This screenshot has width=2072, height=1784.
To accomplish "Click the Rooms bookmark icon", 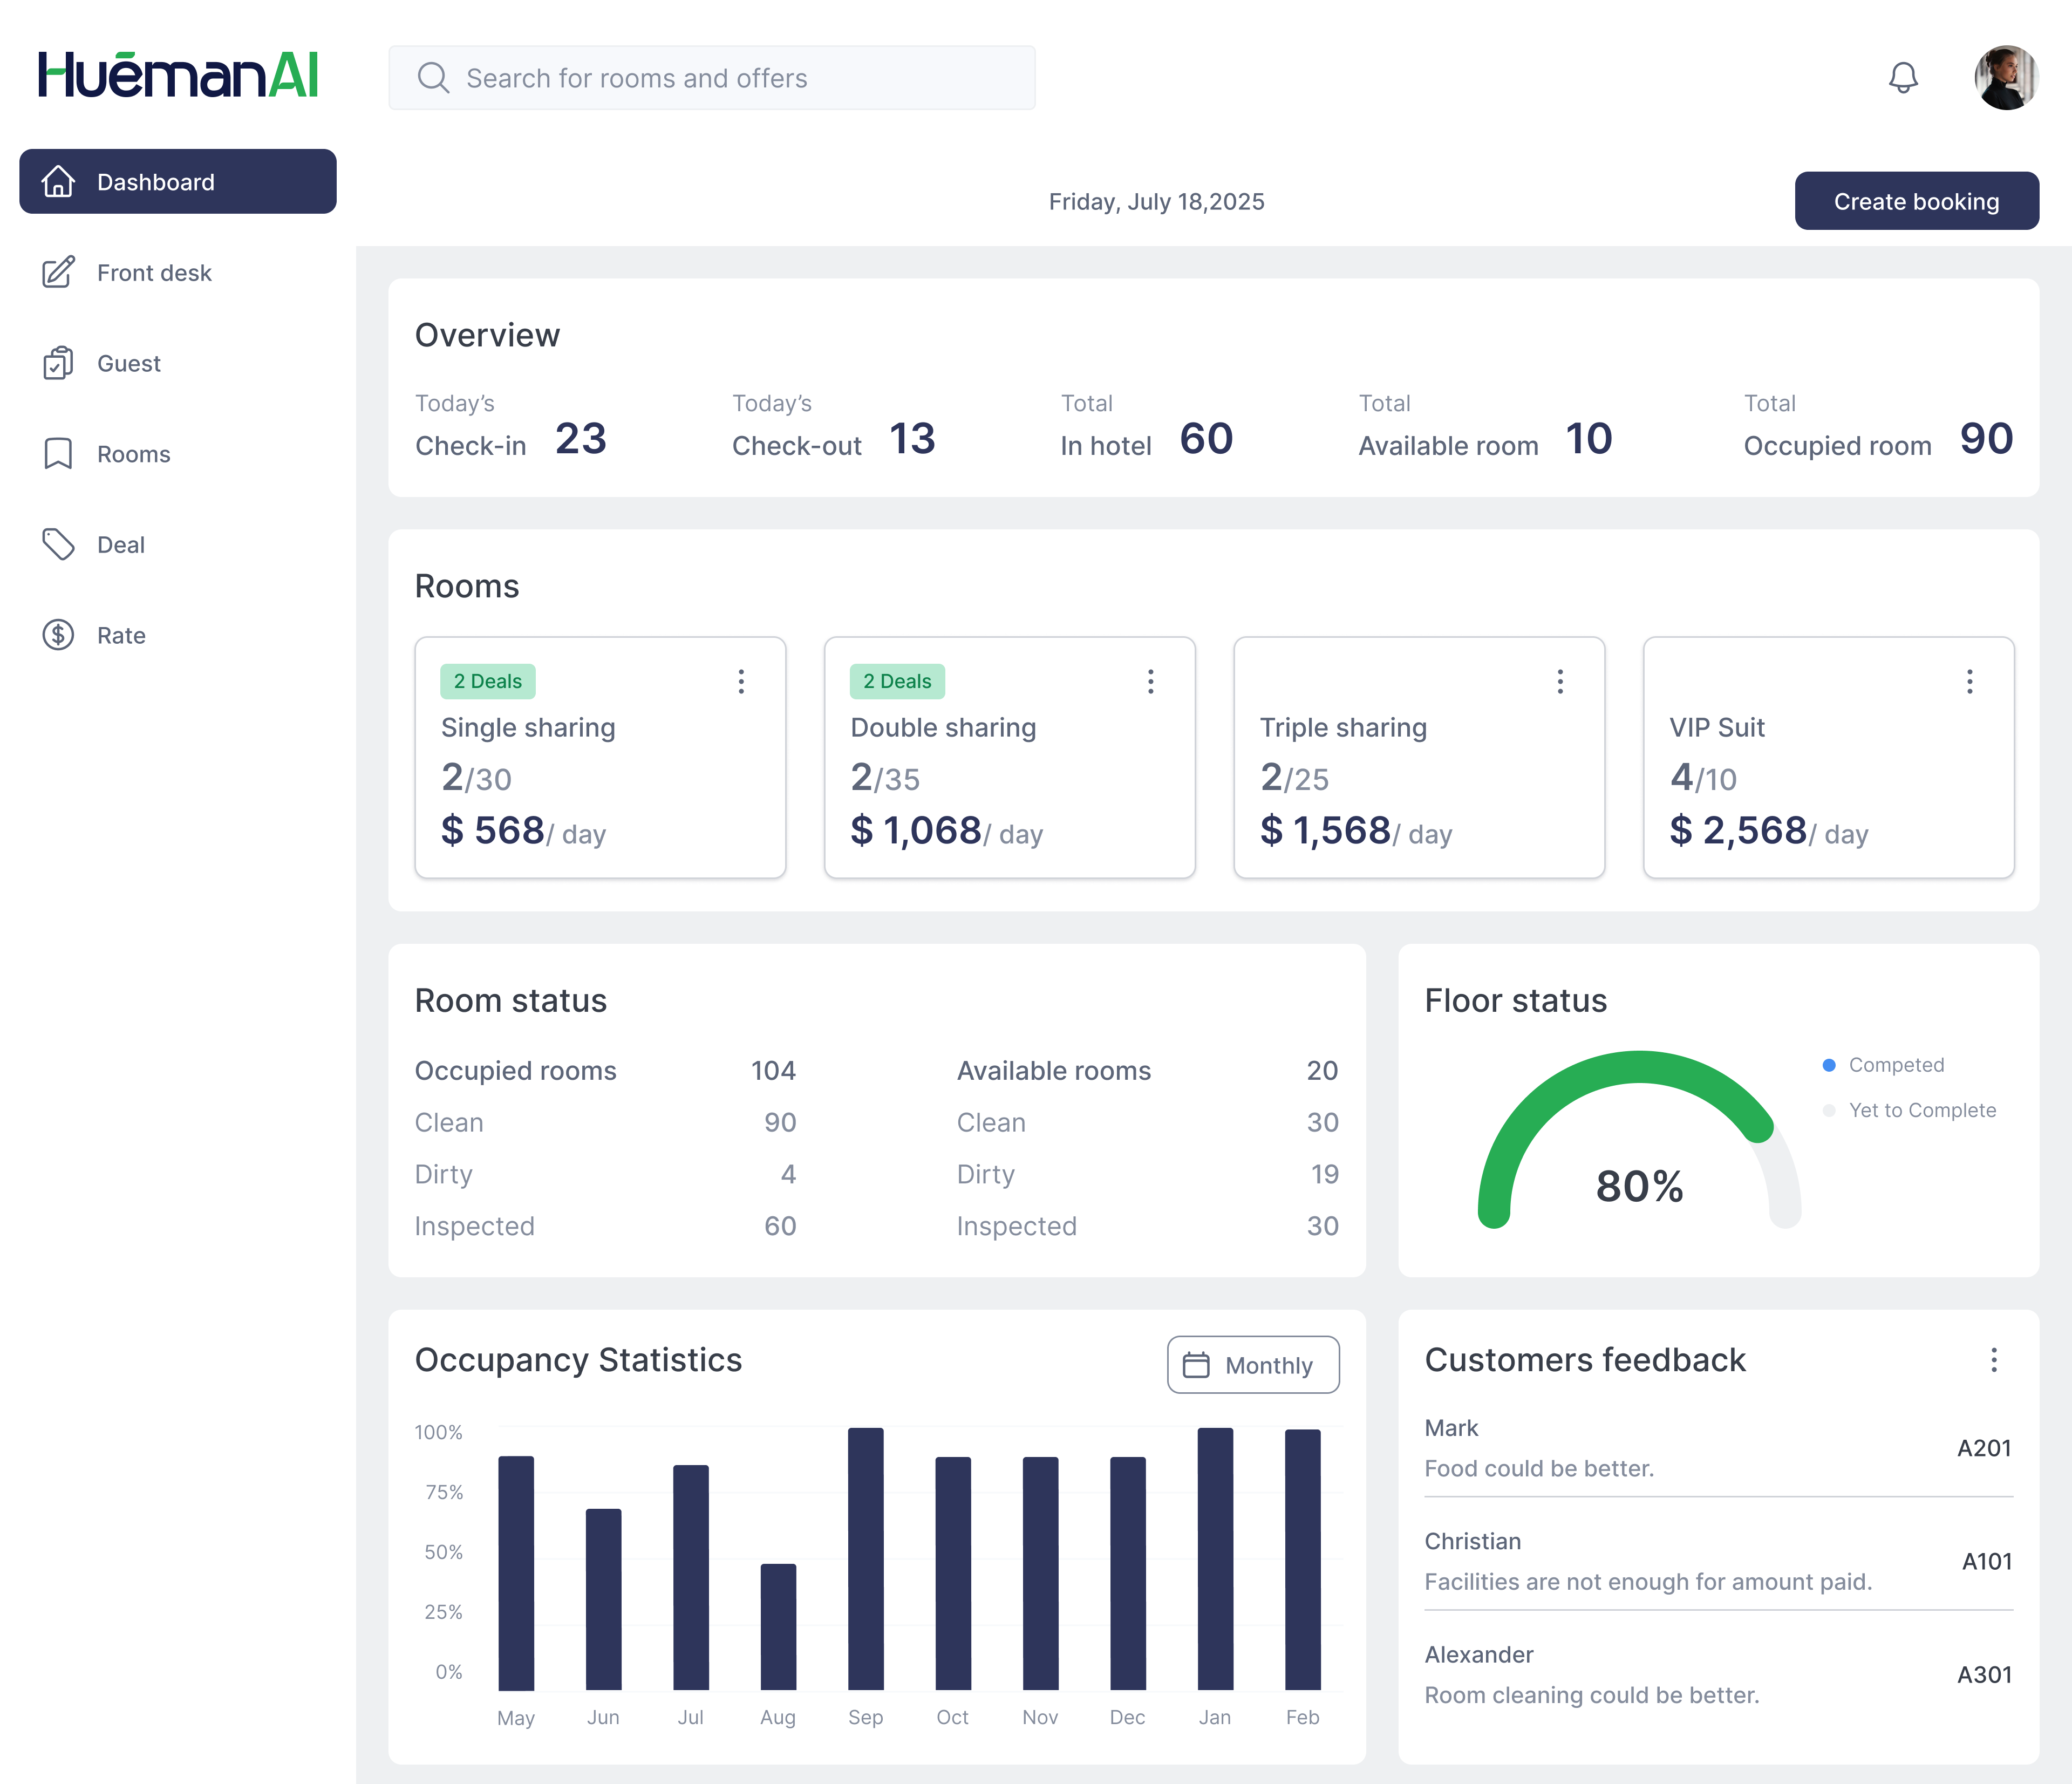I will tap(58, 454).
